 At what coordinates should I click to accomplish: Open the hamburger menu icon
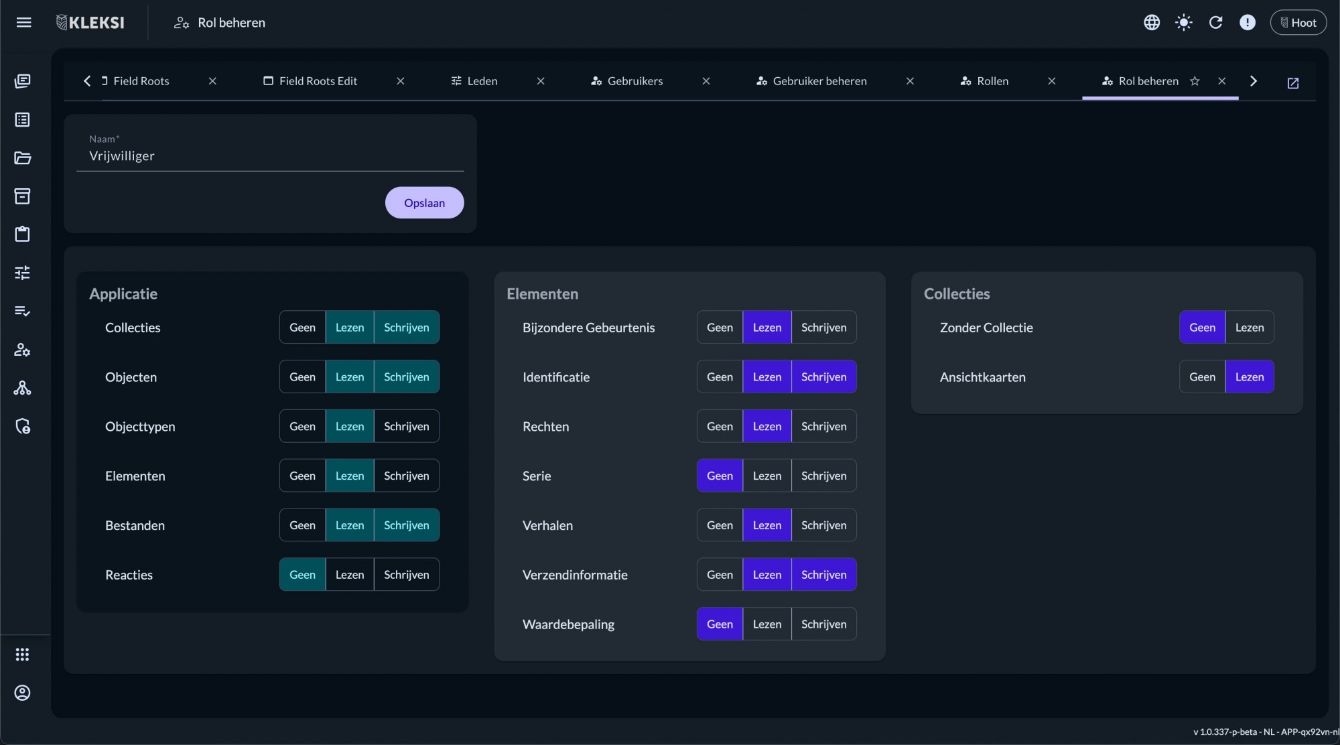(x=23, y=23)
